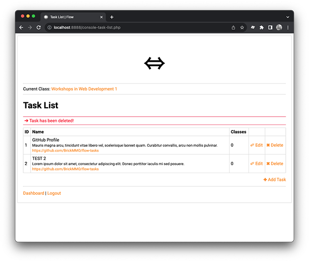Reload the page using the refresh icon
The image size is (309, 262).
tap(39, 28)
